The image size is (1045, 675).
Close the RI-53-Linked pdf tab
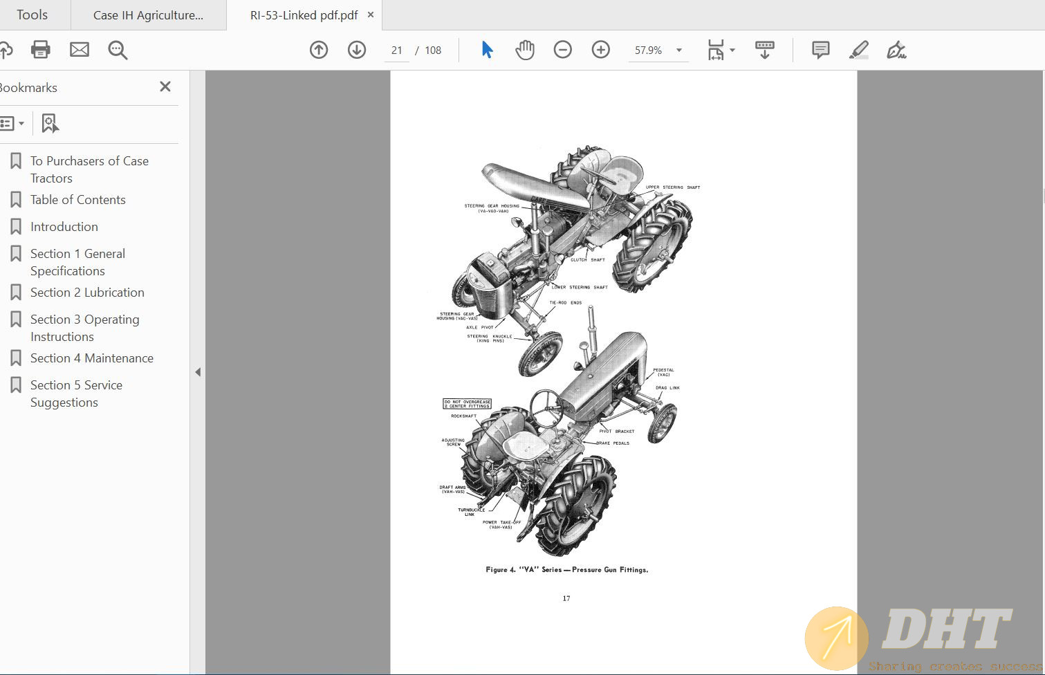point(371,15)
